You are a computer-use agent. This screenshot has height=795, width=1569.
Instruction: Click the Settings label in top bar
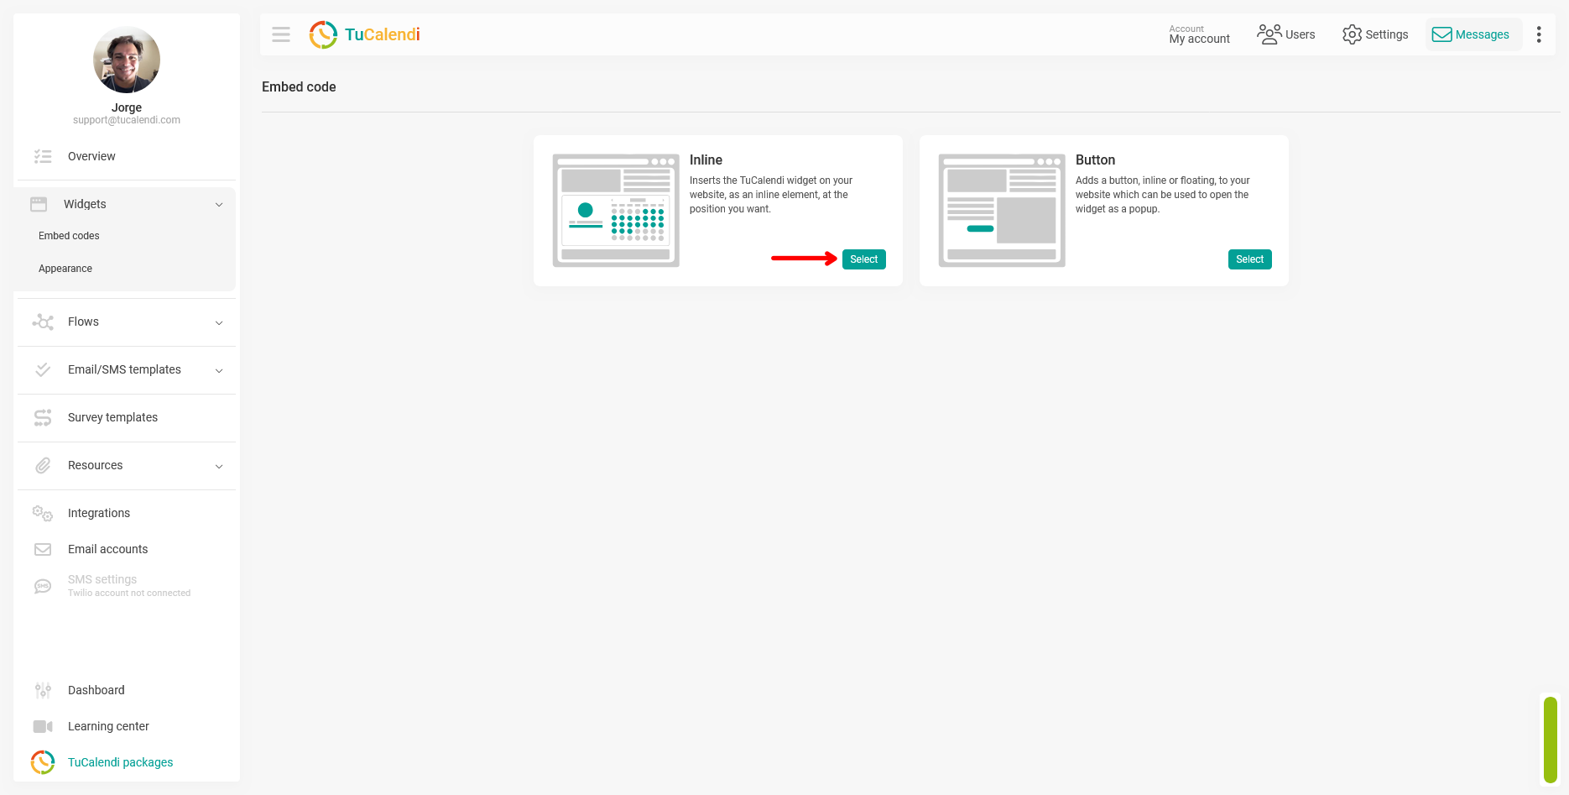tap(1386, 34)
